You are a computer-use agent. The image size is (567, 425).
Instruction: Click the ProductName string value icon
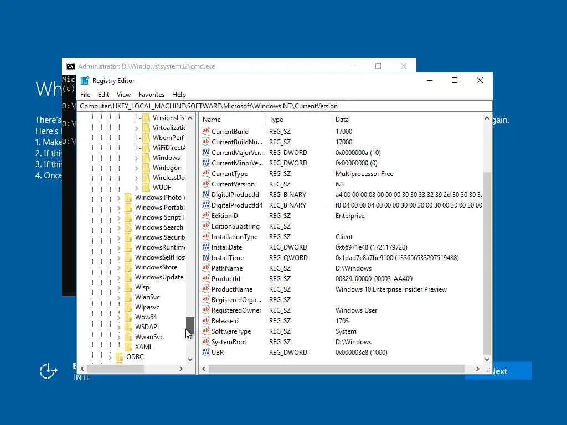pos(206,289)
